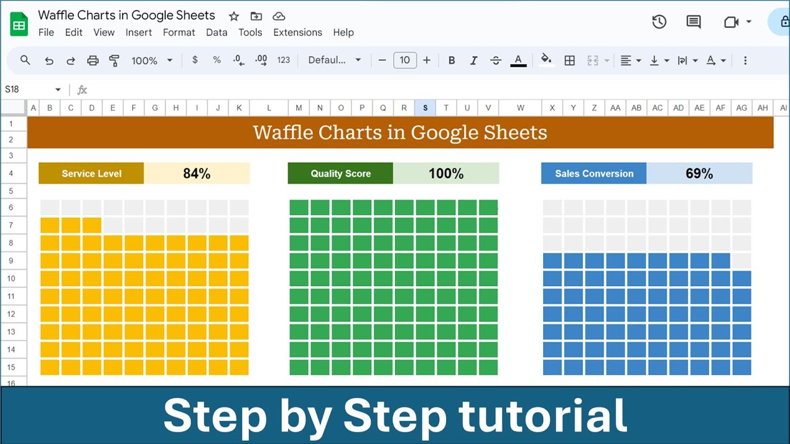Open the View menu

click(x=104, y=32)
